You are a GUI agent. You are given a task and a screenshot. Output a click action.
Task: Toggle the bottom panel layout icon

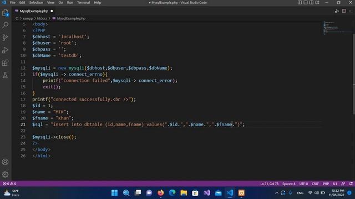[x=306, y=2]
